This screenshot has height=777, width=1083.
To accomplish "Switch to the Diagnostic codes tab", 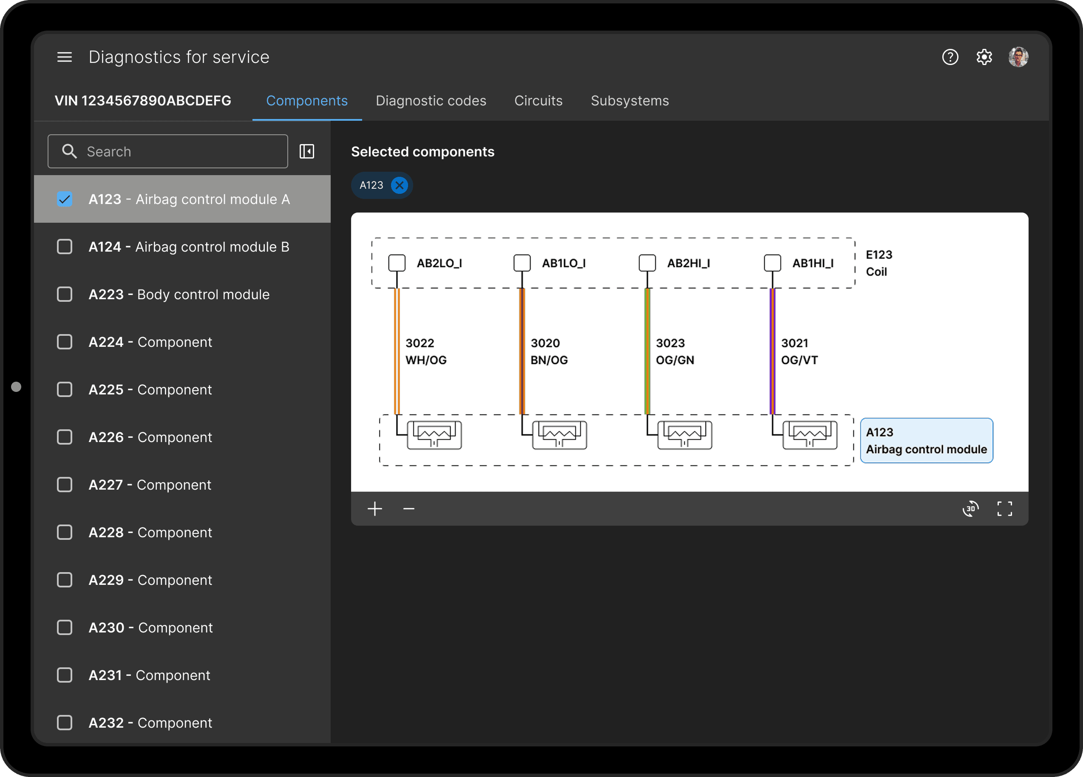I will pyautogui.click(x=431, y=101).
